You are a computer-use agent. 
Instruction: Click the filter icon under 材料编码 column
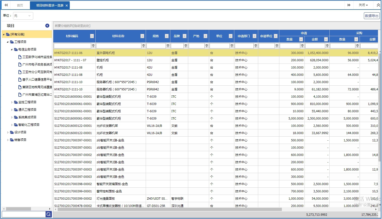click(x=93, y=46)
